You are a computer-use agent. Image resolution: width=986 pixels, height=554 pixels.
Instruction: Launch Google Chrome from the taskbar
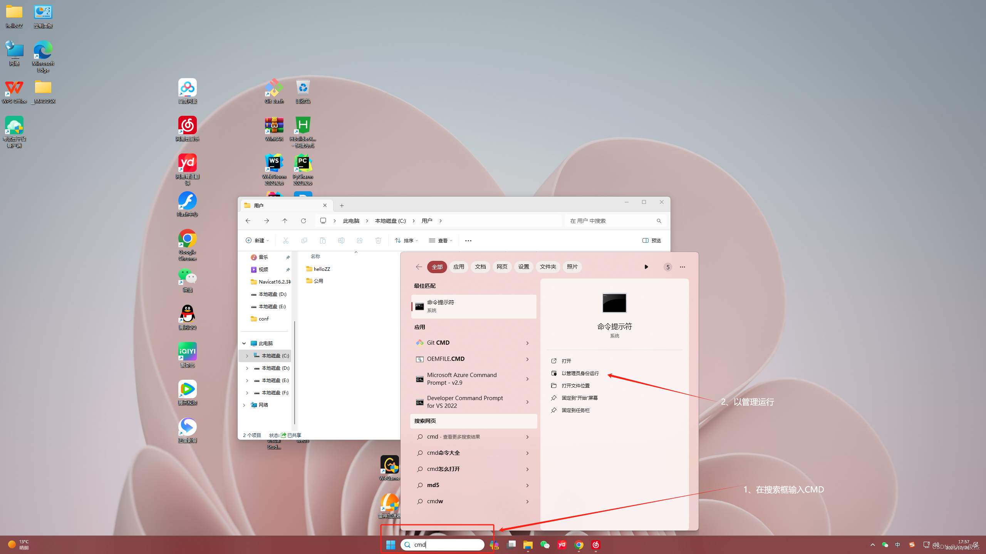point(579,545)
